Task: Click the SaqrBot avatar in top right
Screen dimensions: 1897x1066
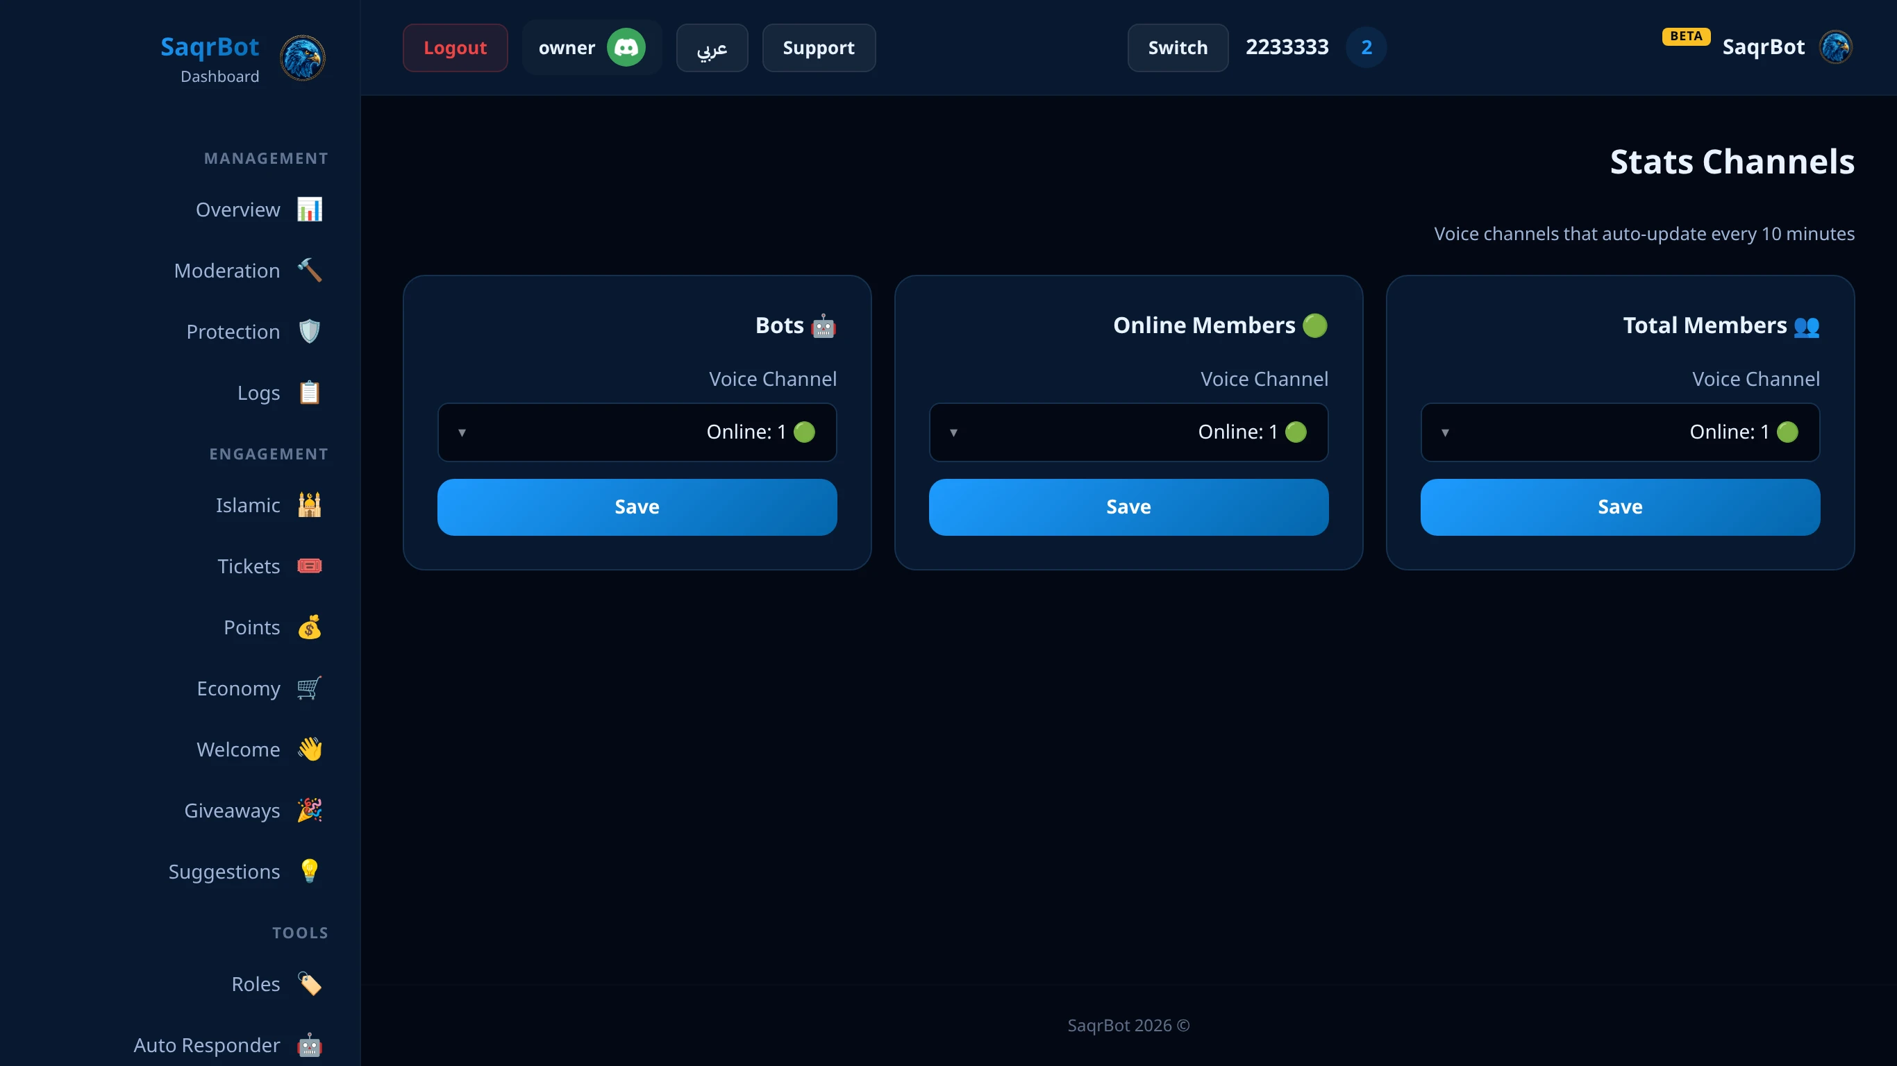Action: 1836,47
